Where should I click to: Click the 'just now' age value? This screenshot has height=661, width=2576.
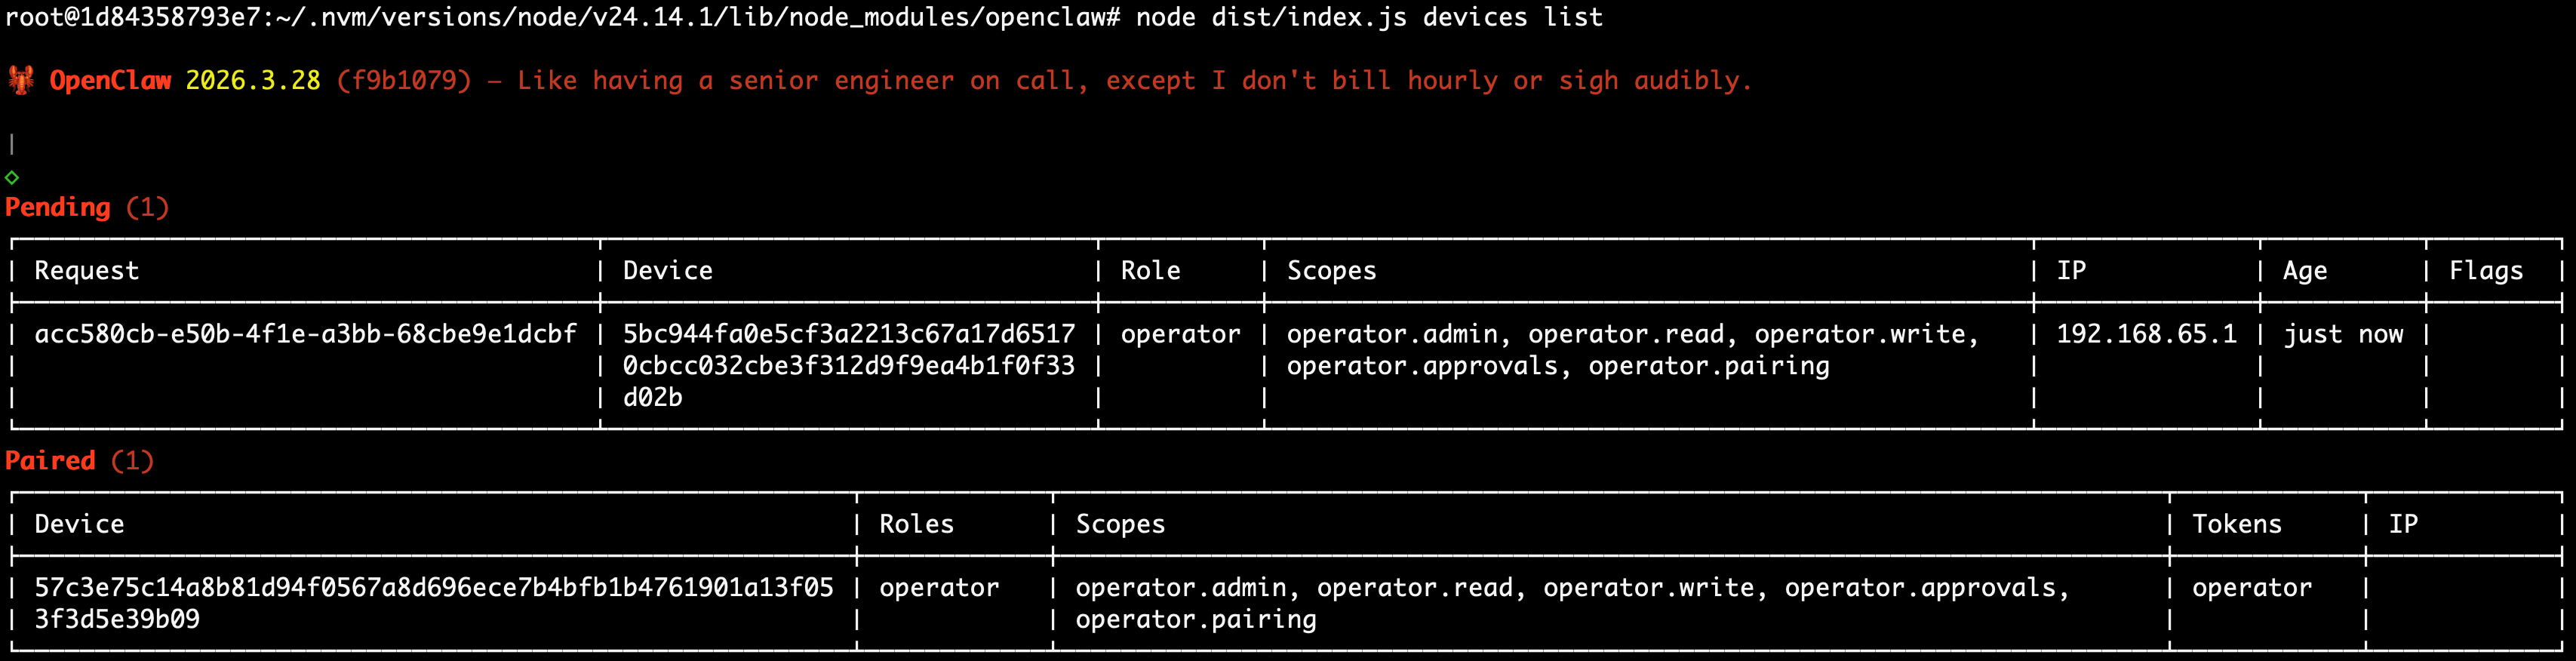coord(2342,334)
